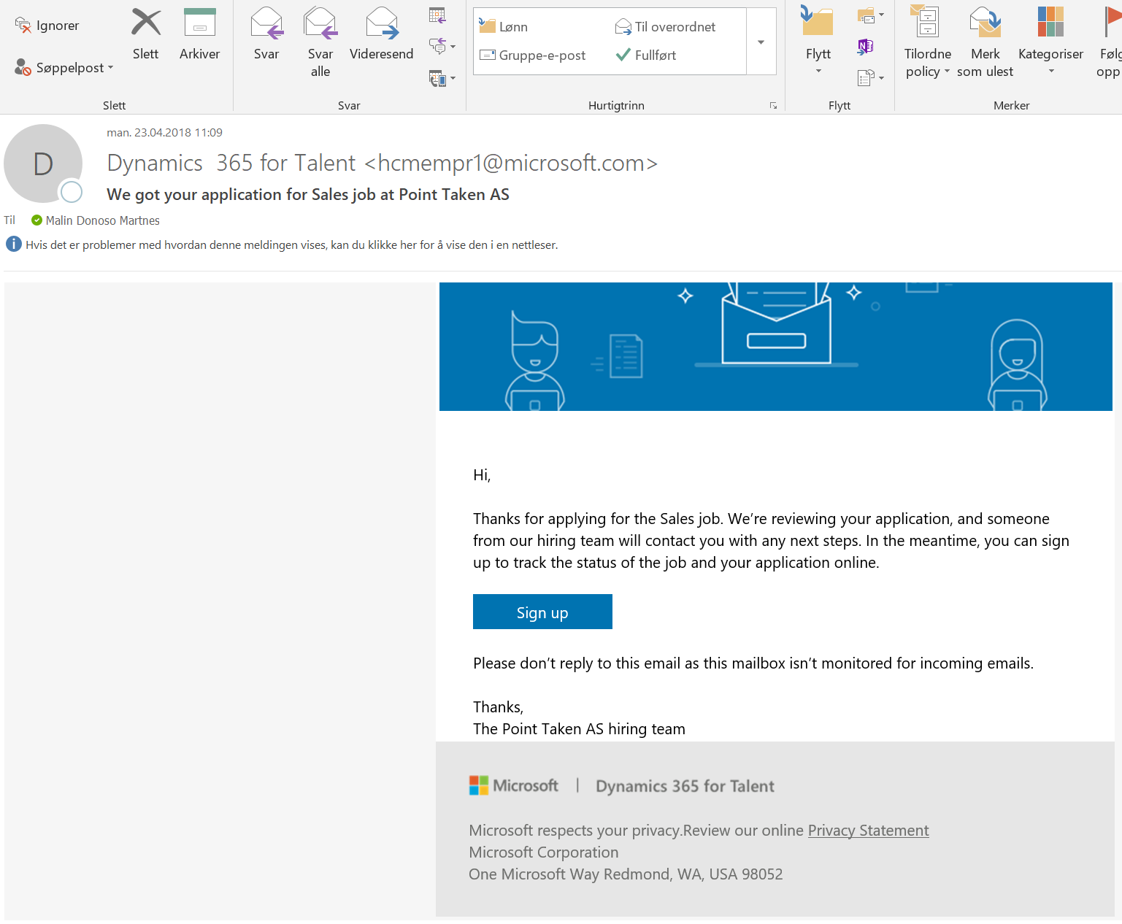Viewport: 1122px width, 924px height.
Task: Reply with a meeting request icon
Action: tap(437, 15)
